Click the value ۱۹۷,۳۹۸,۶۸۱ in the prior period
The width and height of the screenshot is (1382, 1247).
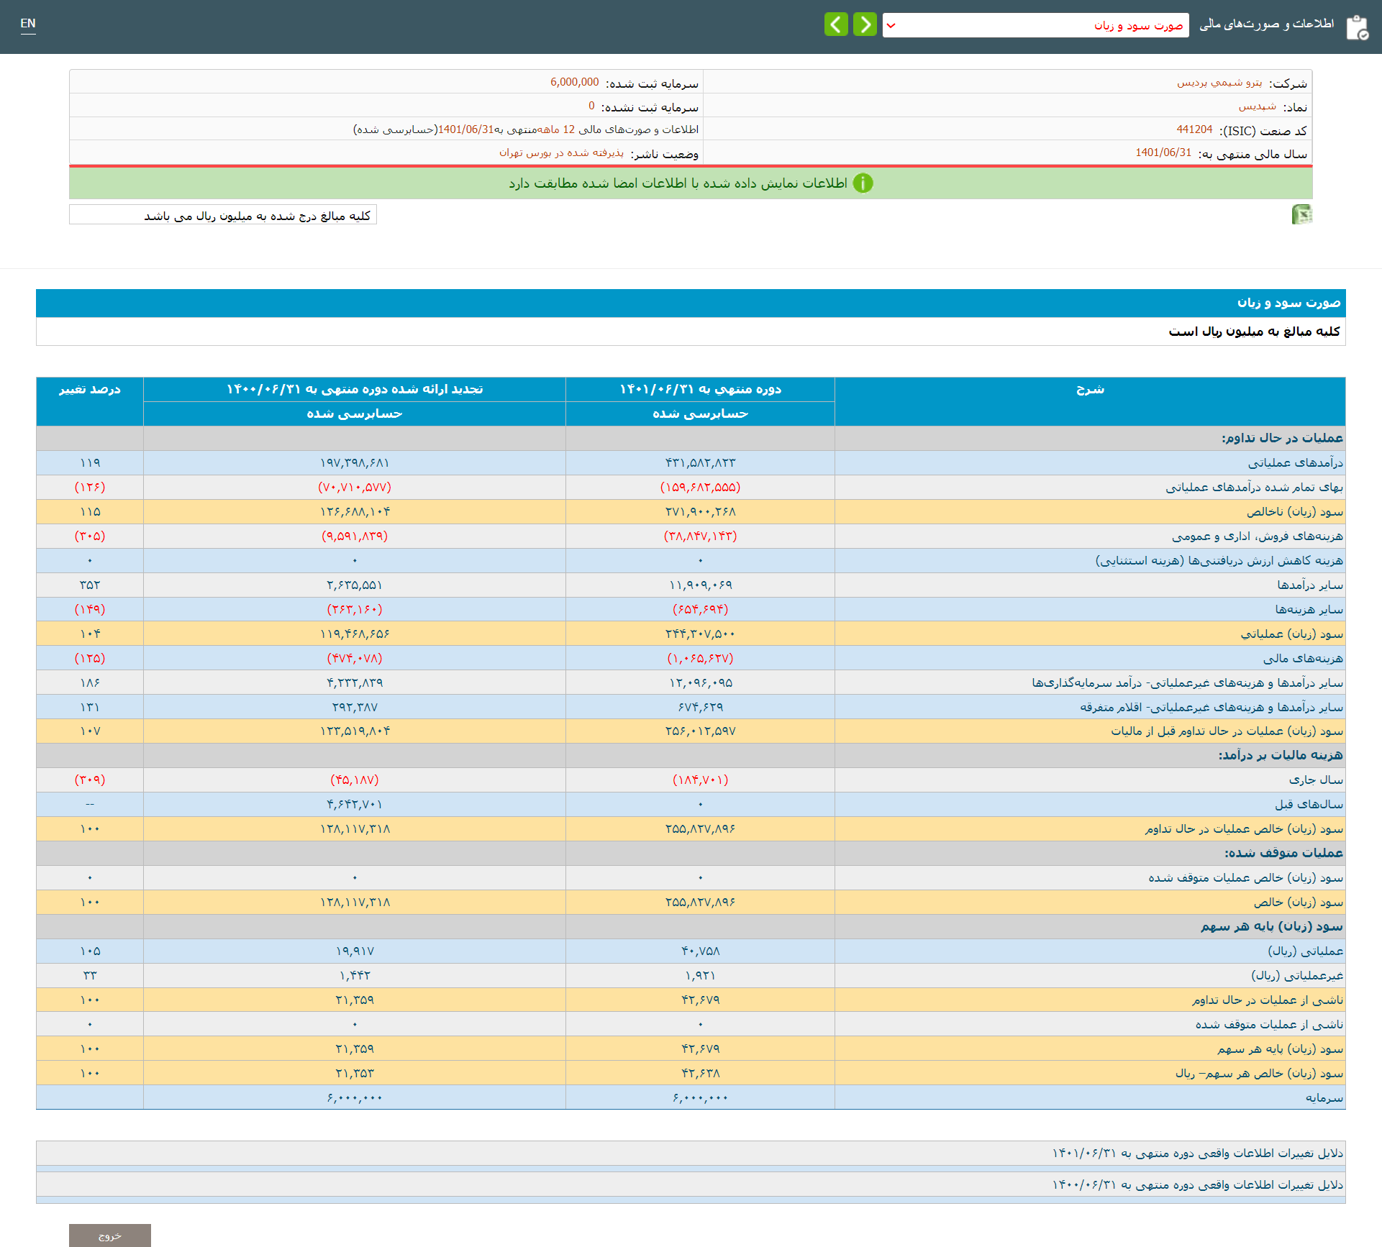tap(355, 462)
